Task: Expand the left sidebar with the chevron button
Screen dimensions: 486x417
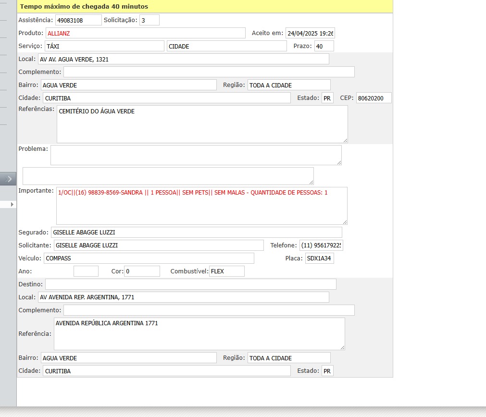Action: click(x=8, y=179)
